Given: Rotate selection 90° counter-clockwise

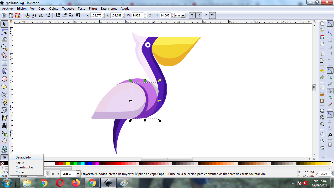Looking at the screenshot, I should pos(27,15).
